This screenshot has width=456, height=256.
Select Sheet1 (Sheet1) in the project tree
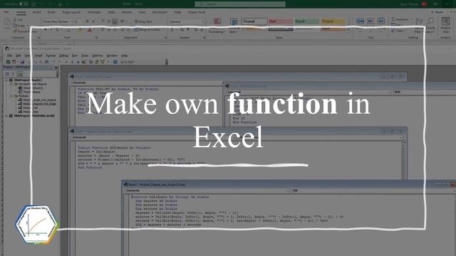pyautogui.click(x=31, y=88)
